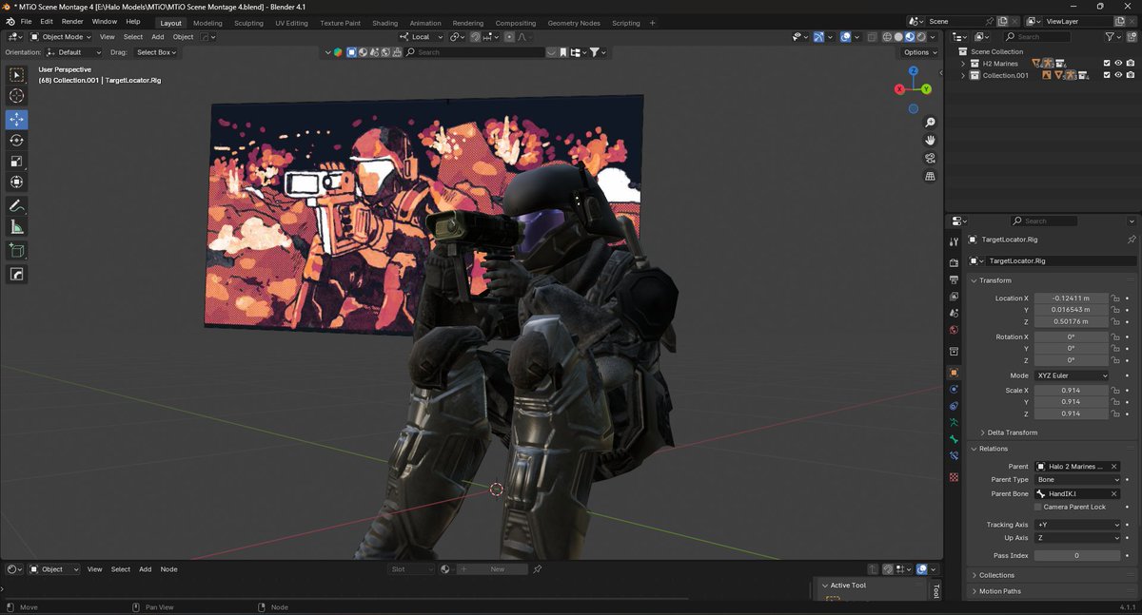Hide H2 Marines collection in viewport
The width and height of the screenshot is (1142, 615).
1118,64
